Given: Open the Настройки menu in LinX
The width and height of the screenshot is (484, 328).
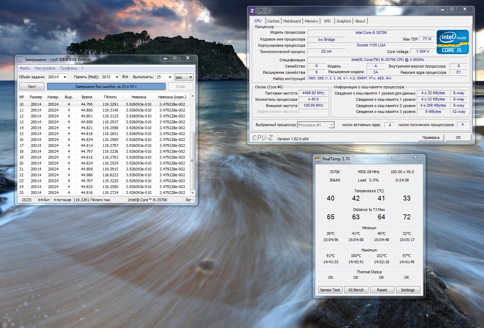Looking at the screenshot, I should pos(45,68).
